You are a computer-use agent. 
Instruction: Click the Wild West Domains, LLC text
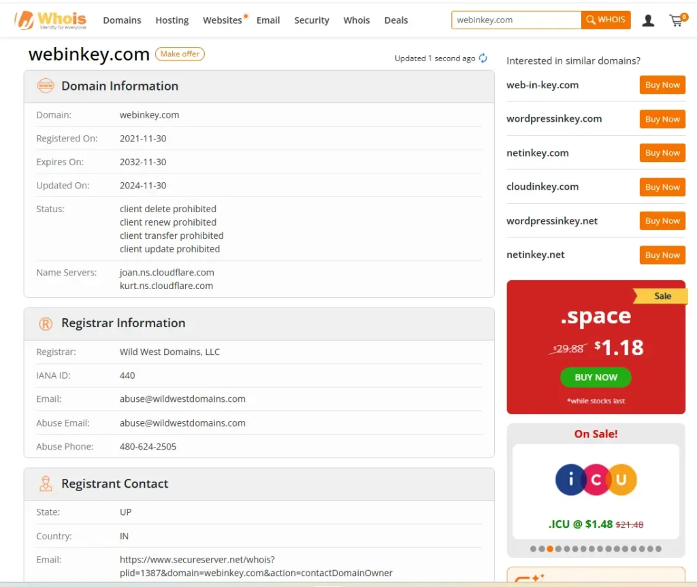(169, 352)
